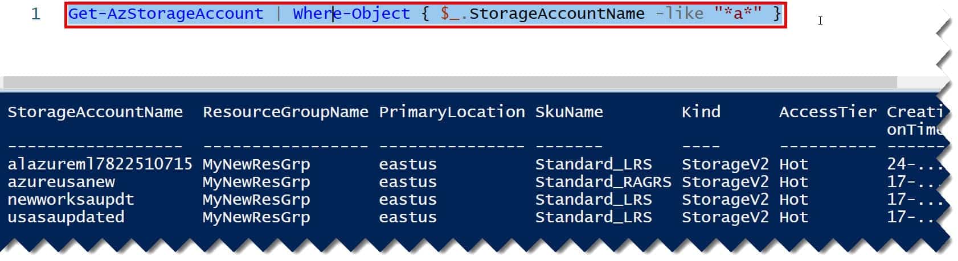Click the StorageAccountName column header

pyautogui.click(x=95, y=112)
